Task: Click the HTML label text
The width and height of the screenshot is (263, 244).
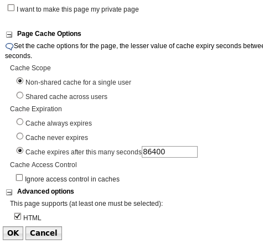Action: (x=32, y=218)
